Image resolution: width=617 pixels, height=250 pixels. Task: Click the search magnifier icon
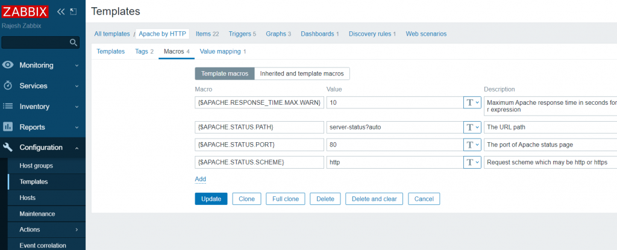point(74,42)
